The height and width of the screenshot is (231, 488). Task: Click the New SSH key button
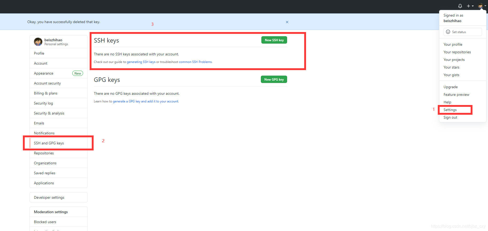point(274,40)
